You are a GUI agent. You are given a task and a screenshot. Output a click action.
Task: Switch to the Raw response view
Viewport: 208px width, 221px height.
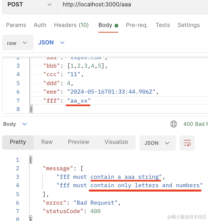pyautogui.click(x=47, y=142)
